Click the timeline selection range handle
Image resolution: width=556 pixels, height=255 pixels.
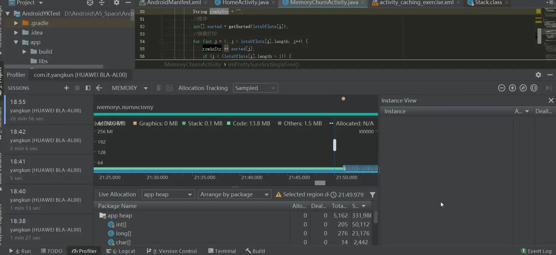click(x=335, y=145)
